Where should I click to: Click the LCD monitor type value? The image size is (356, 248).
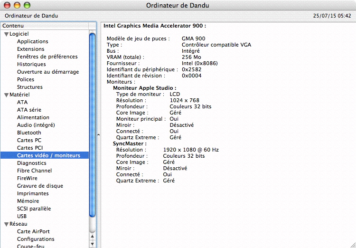coord(175,94)
